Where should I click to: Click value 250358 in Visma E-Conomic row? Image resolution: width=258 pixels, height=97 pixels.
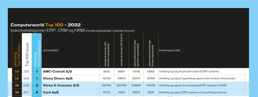[x=121, y=85]
